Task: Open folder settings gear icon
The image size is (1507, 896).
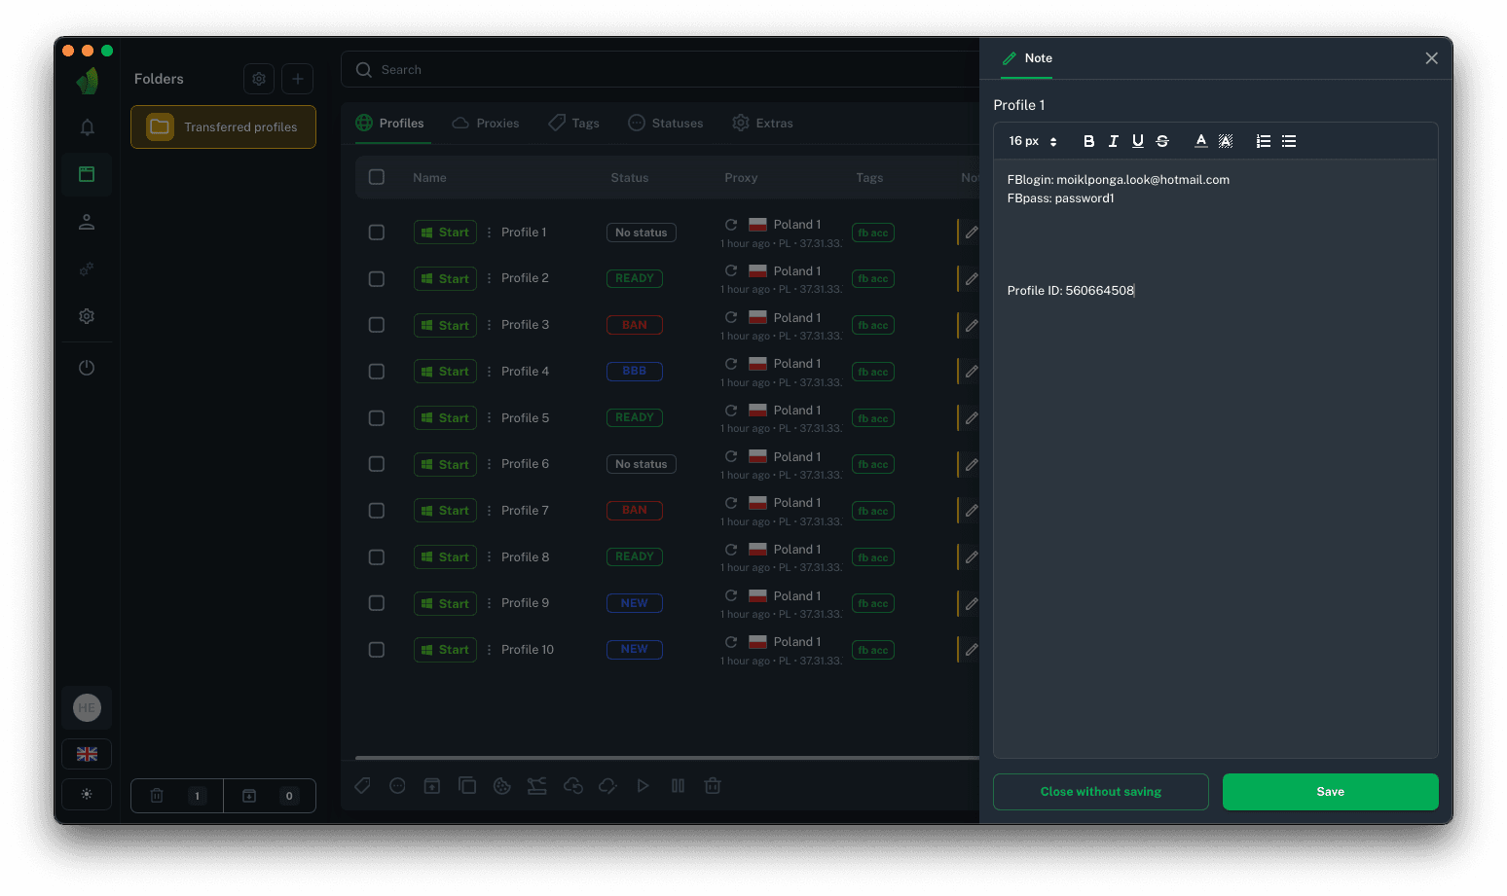Action: coord(259,79)
